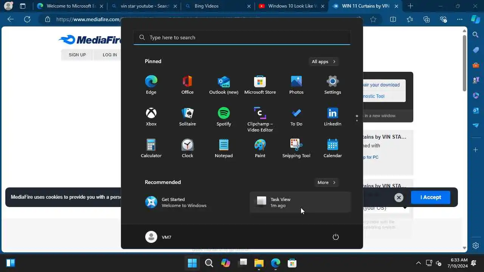The width and height of the screenshot is (484, 272).
Task: Open Task View recommended item
Action: [x=300, y=202]
